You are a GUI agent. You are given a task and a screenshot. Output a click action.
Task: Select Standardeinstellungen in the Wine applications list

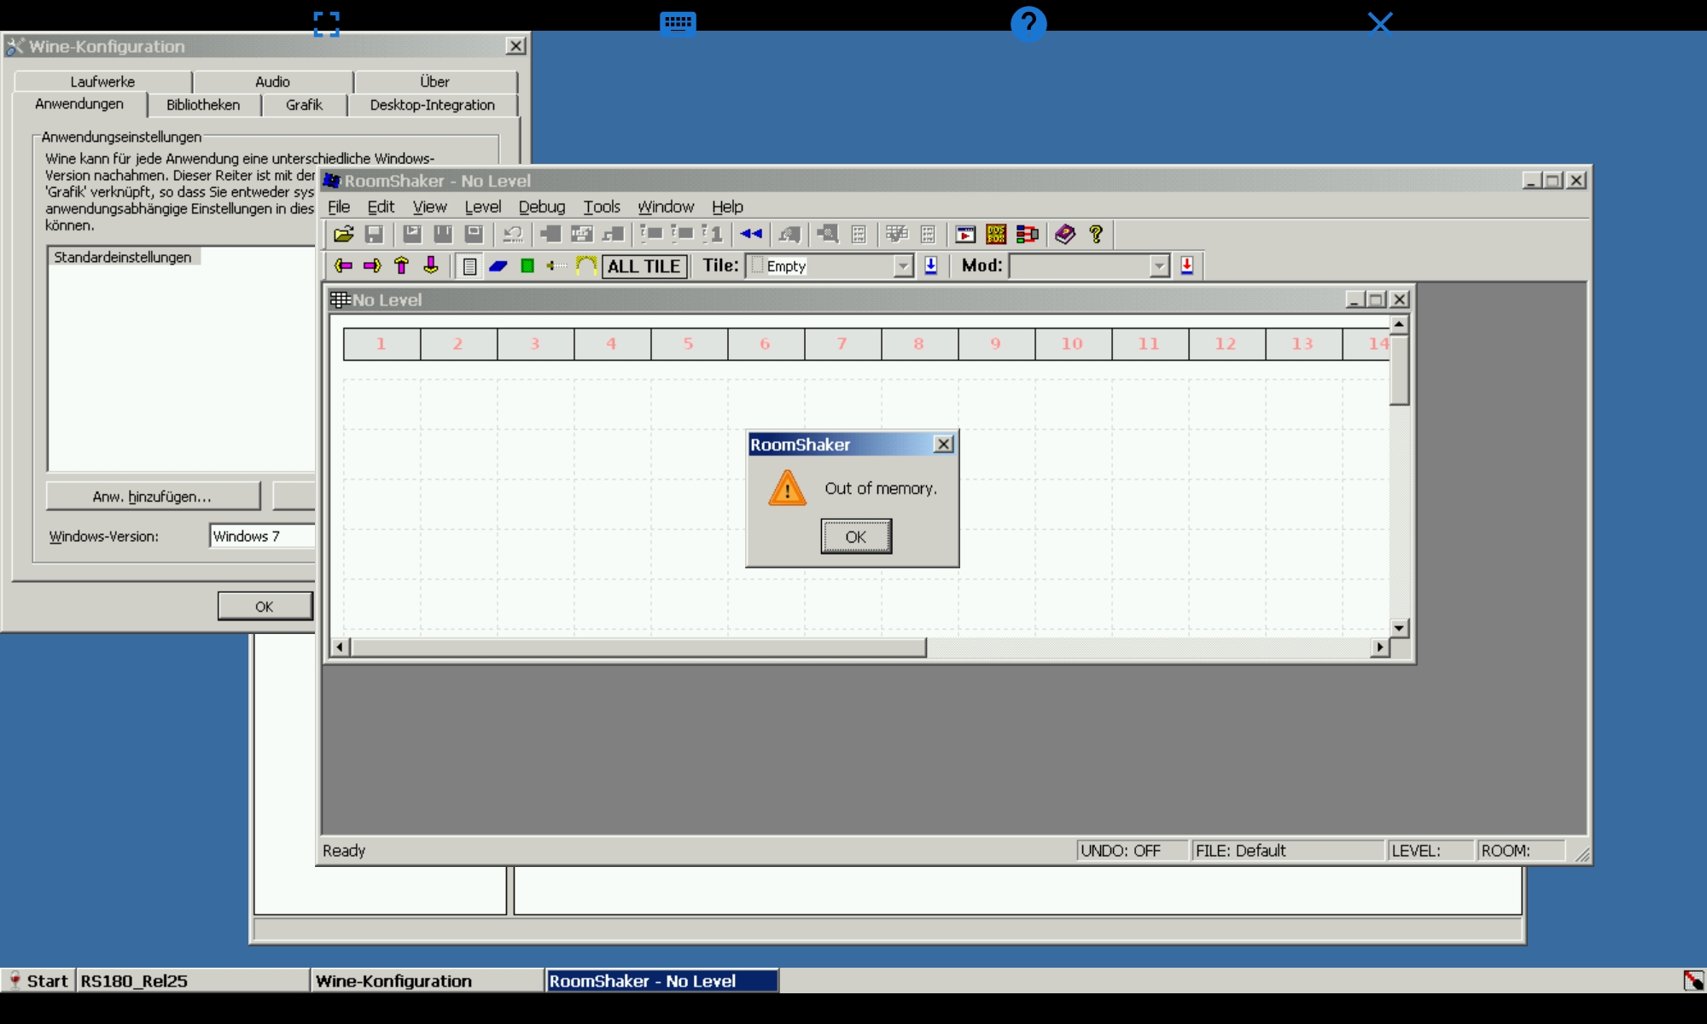(123, 257)
